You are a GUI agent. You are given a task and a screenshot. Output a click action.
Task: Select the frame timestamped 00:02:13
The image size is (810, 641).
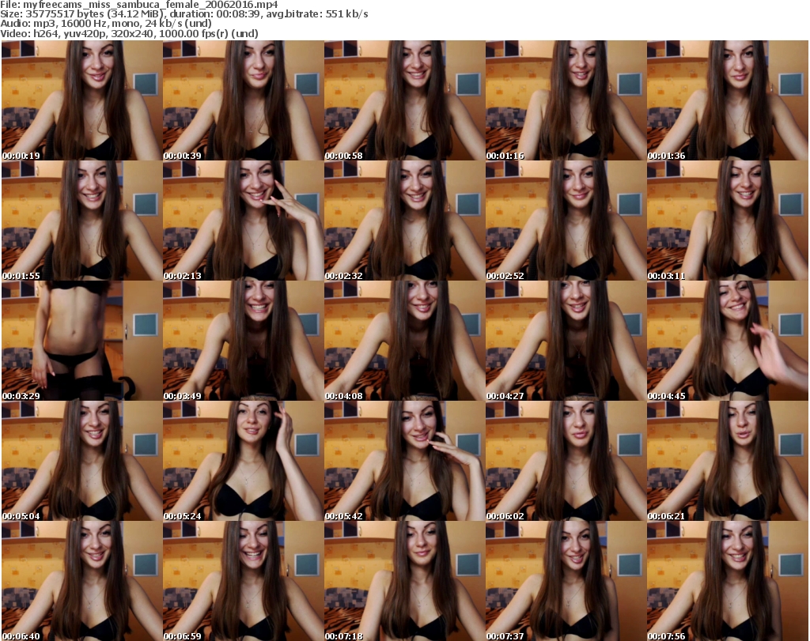pyautogui.click(x=243, y=221)
